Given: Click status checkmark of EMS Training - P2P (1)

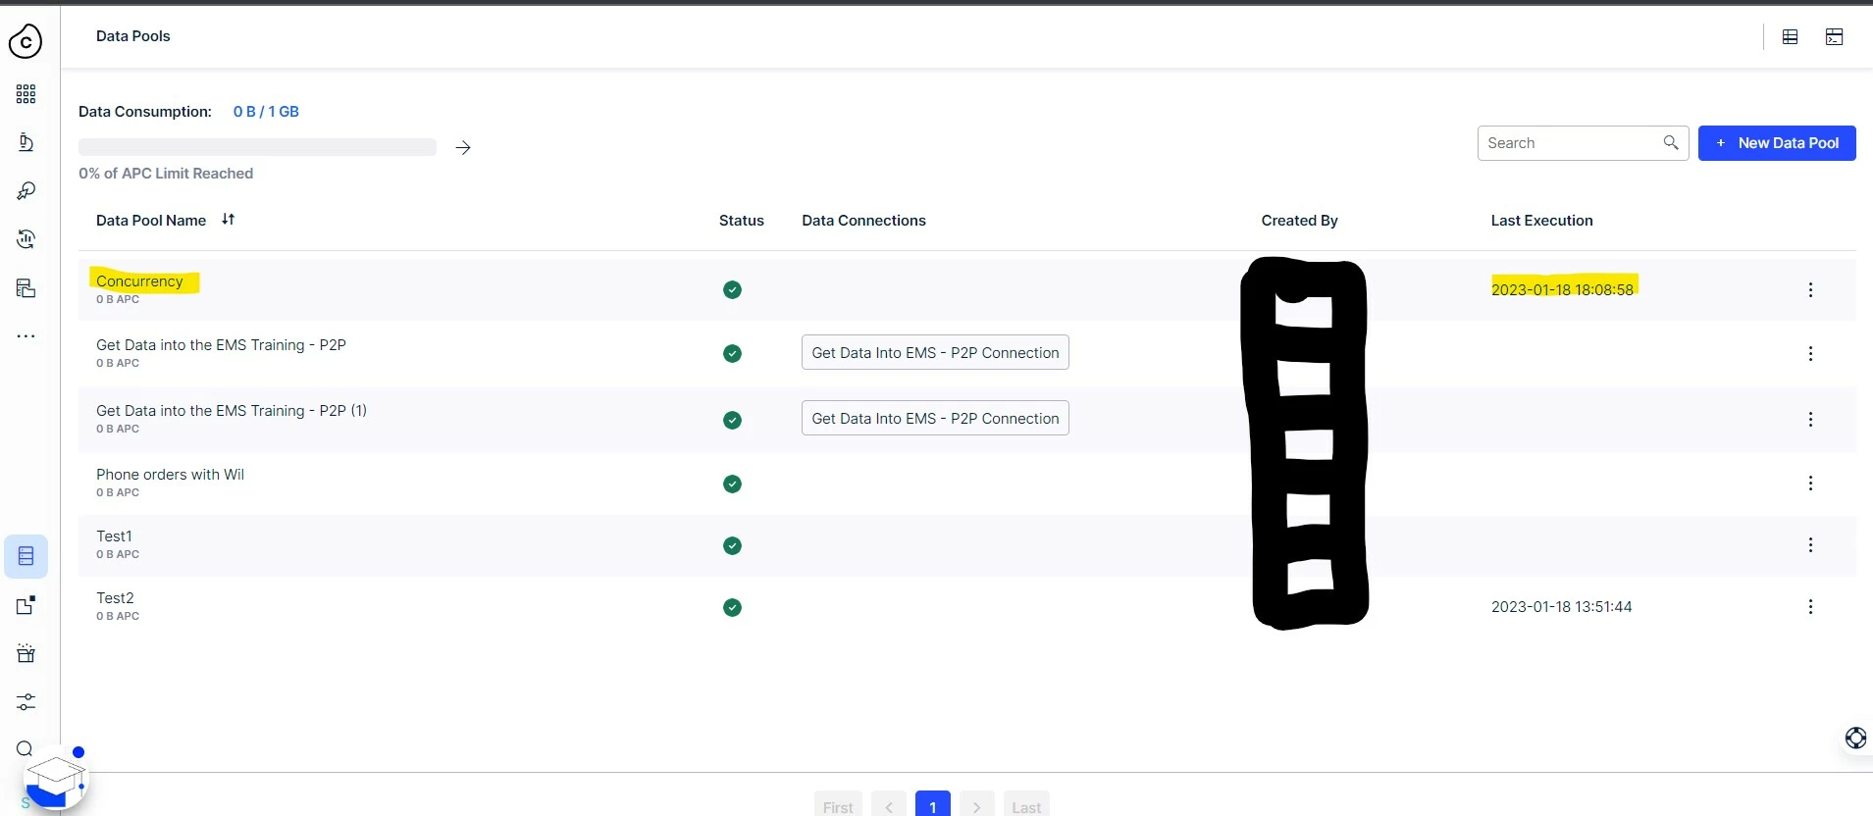Looking at the screenshot, I should click(x=732, y=420).
